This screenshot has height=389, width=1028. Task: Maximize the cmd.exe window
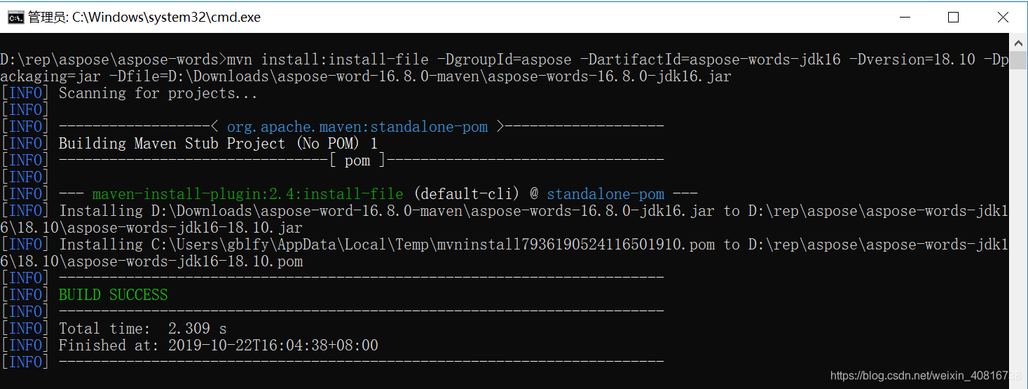tap(953, 17)
